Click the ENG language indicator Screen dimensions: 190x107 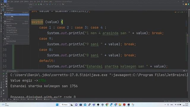tap(172, 105)
